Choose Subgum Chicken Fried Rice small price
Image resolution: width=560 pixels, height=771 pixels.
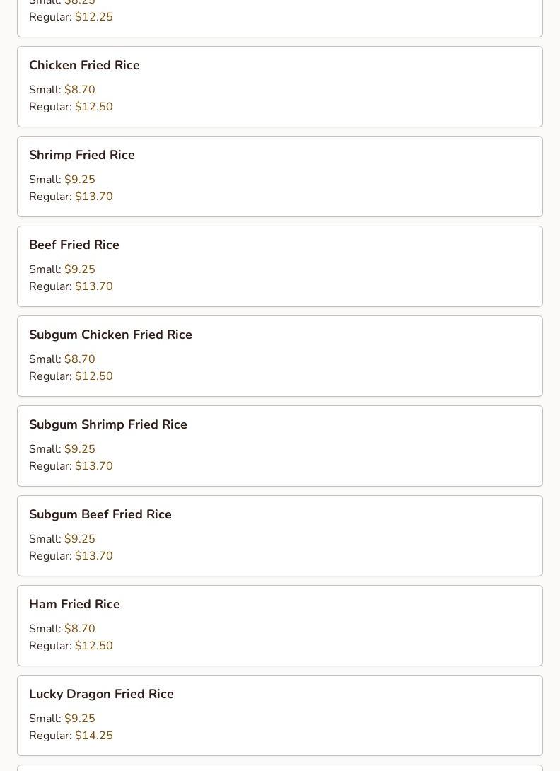click(x=79, y=359)
